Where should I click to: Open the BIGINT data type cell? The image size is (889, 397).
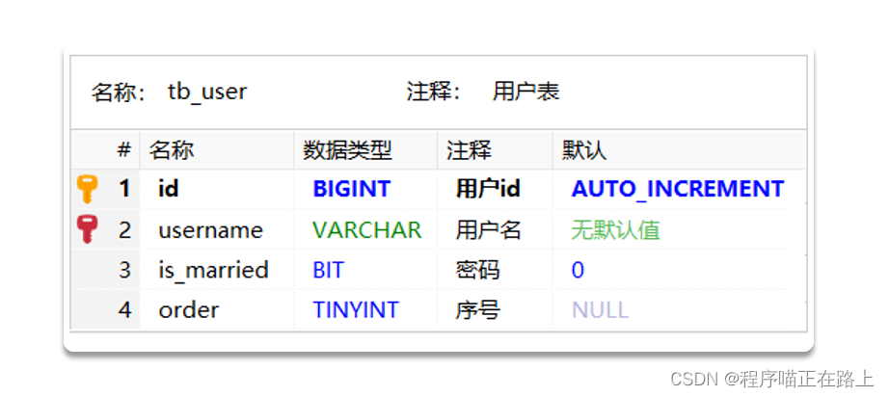[365, 189]
